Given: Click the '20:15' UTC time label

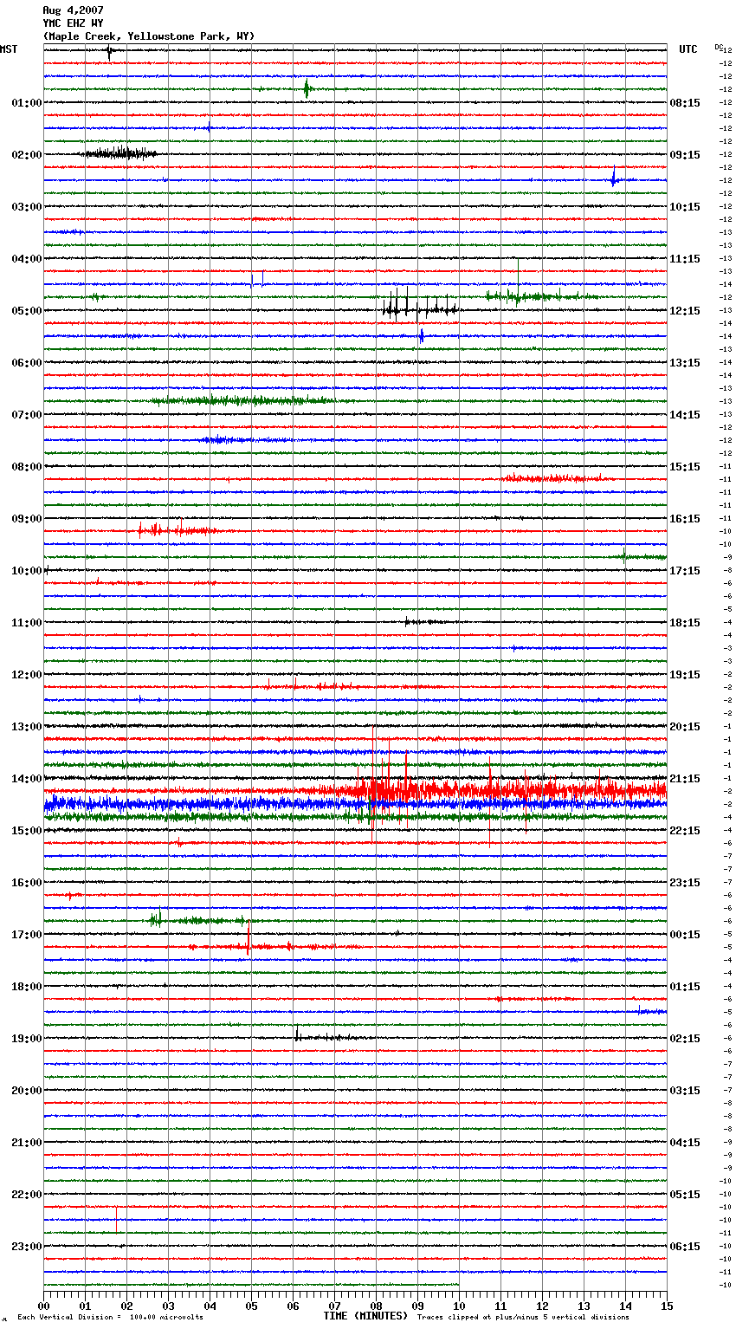Looking at the screenshot, I should click(x=685, y=727).
